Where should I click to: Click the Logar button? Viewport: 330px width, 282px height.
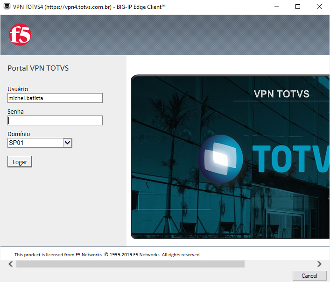pyautogui.click(x=20, y=162)
